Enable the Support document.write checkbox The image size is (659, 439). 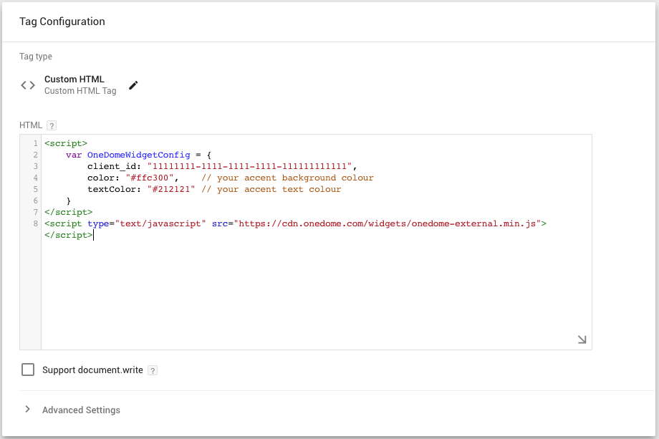tap(28, 370)
